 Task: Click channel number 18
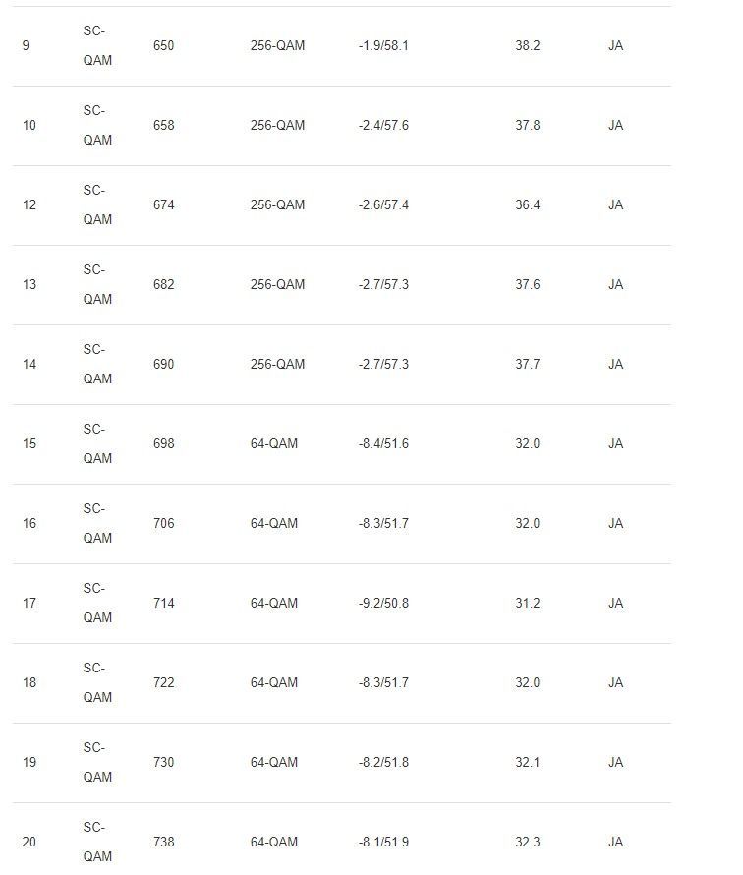tap(29, 682)
